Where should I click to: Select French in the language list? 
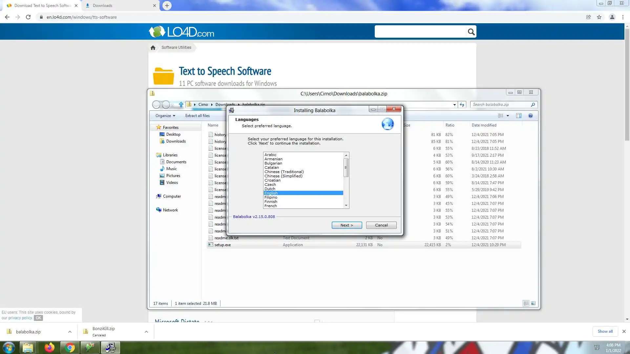point(271,206)
